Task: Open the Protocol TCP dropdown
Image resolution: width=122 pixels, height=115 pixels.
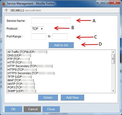Action: point(38,29)
